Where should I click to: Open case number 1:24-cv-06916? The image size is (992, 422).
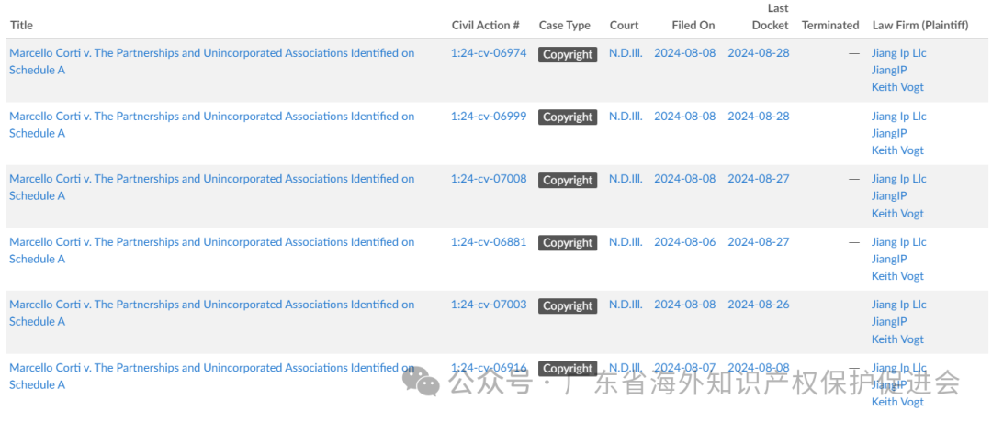point(489,368)
